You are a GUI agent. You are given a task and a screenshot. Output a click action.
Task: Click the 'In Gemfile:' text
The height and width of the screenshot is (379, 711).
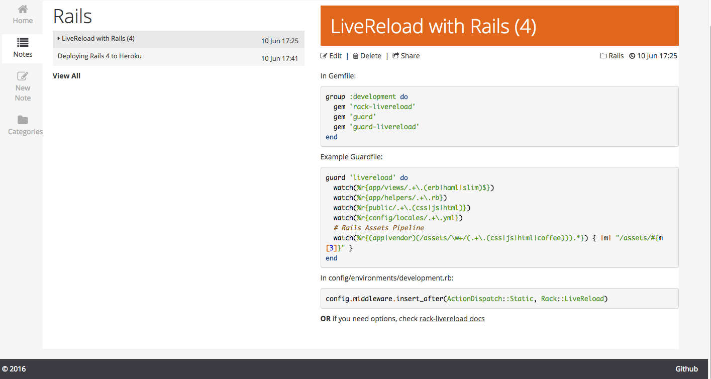pos(339,76)
